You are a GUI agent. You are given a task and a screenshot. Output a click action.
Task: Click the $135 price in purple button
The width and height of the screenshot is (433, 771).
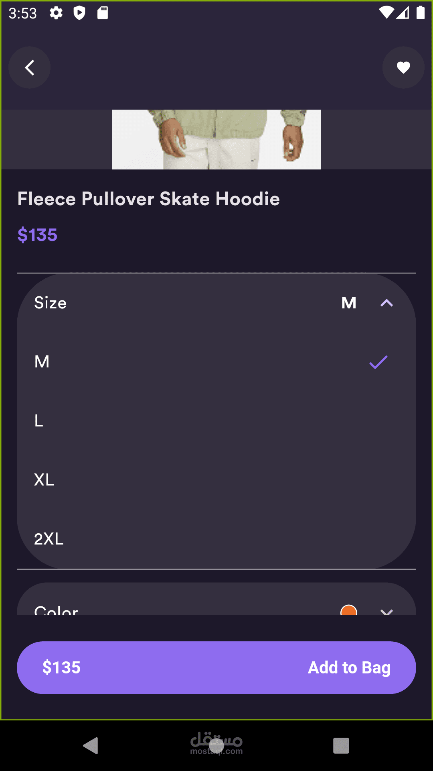(61, 667)
